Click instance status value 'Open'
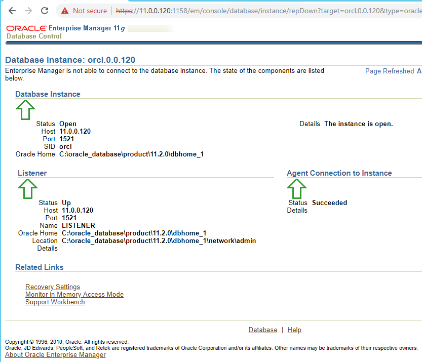Viewport: 422px width, 362px height. point(68,124)
